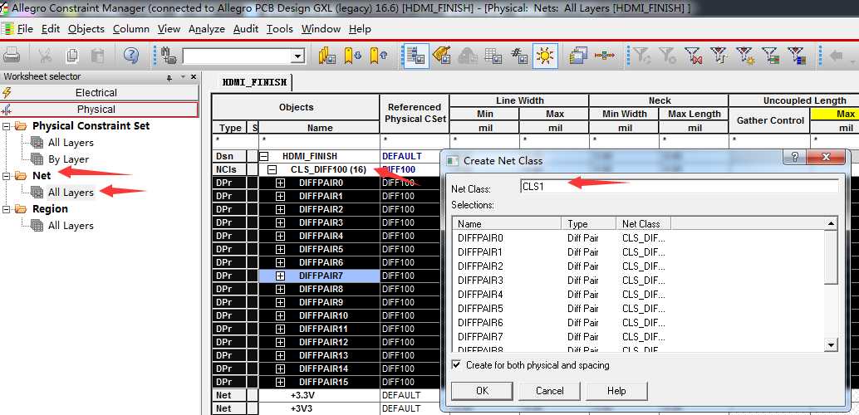Click the orange net connection icon

(x=605, y=56)
